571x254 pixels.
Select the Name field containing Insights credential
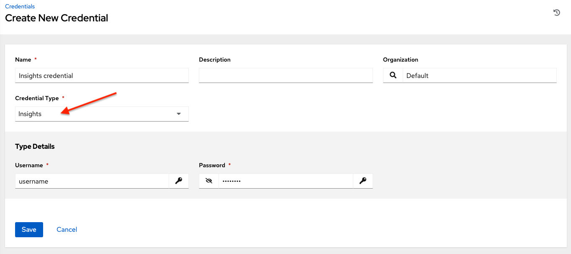coord(102,75)
